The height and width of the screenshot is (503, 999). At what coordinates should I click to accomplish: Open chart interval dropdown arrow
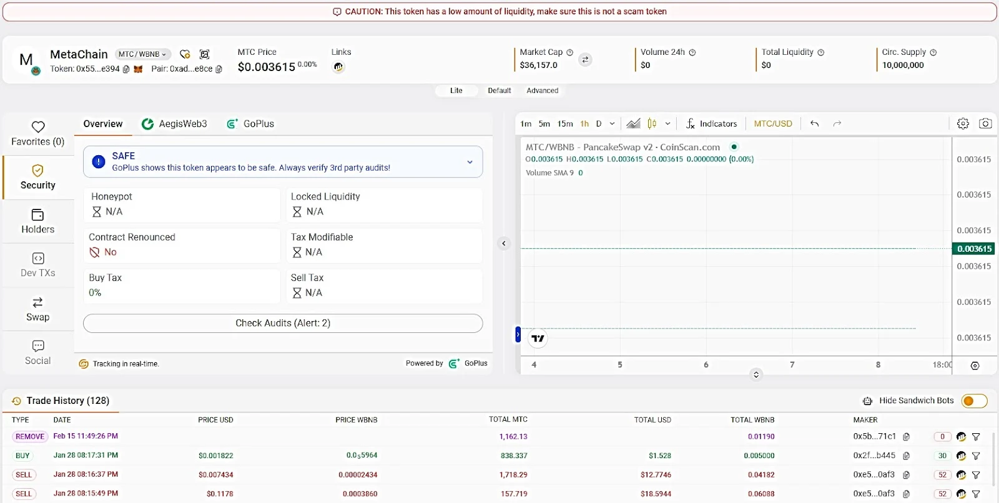(x=612, y=123)
